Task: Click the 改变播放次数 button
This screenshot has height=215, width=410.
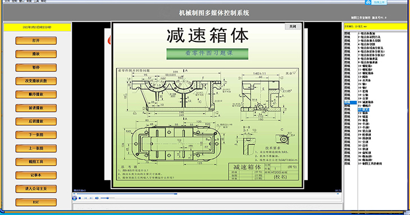Action: point(36,81)
